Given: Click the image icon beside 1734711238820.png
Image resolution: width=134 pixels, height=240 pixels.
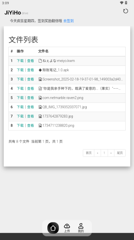Looking at the screenshot, I should (x=40, y=125).
